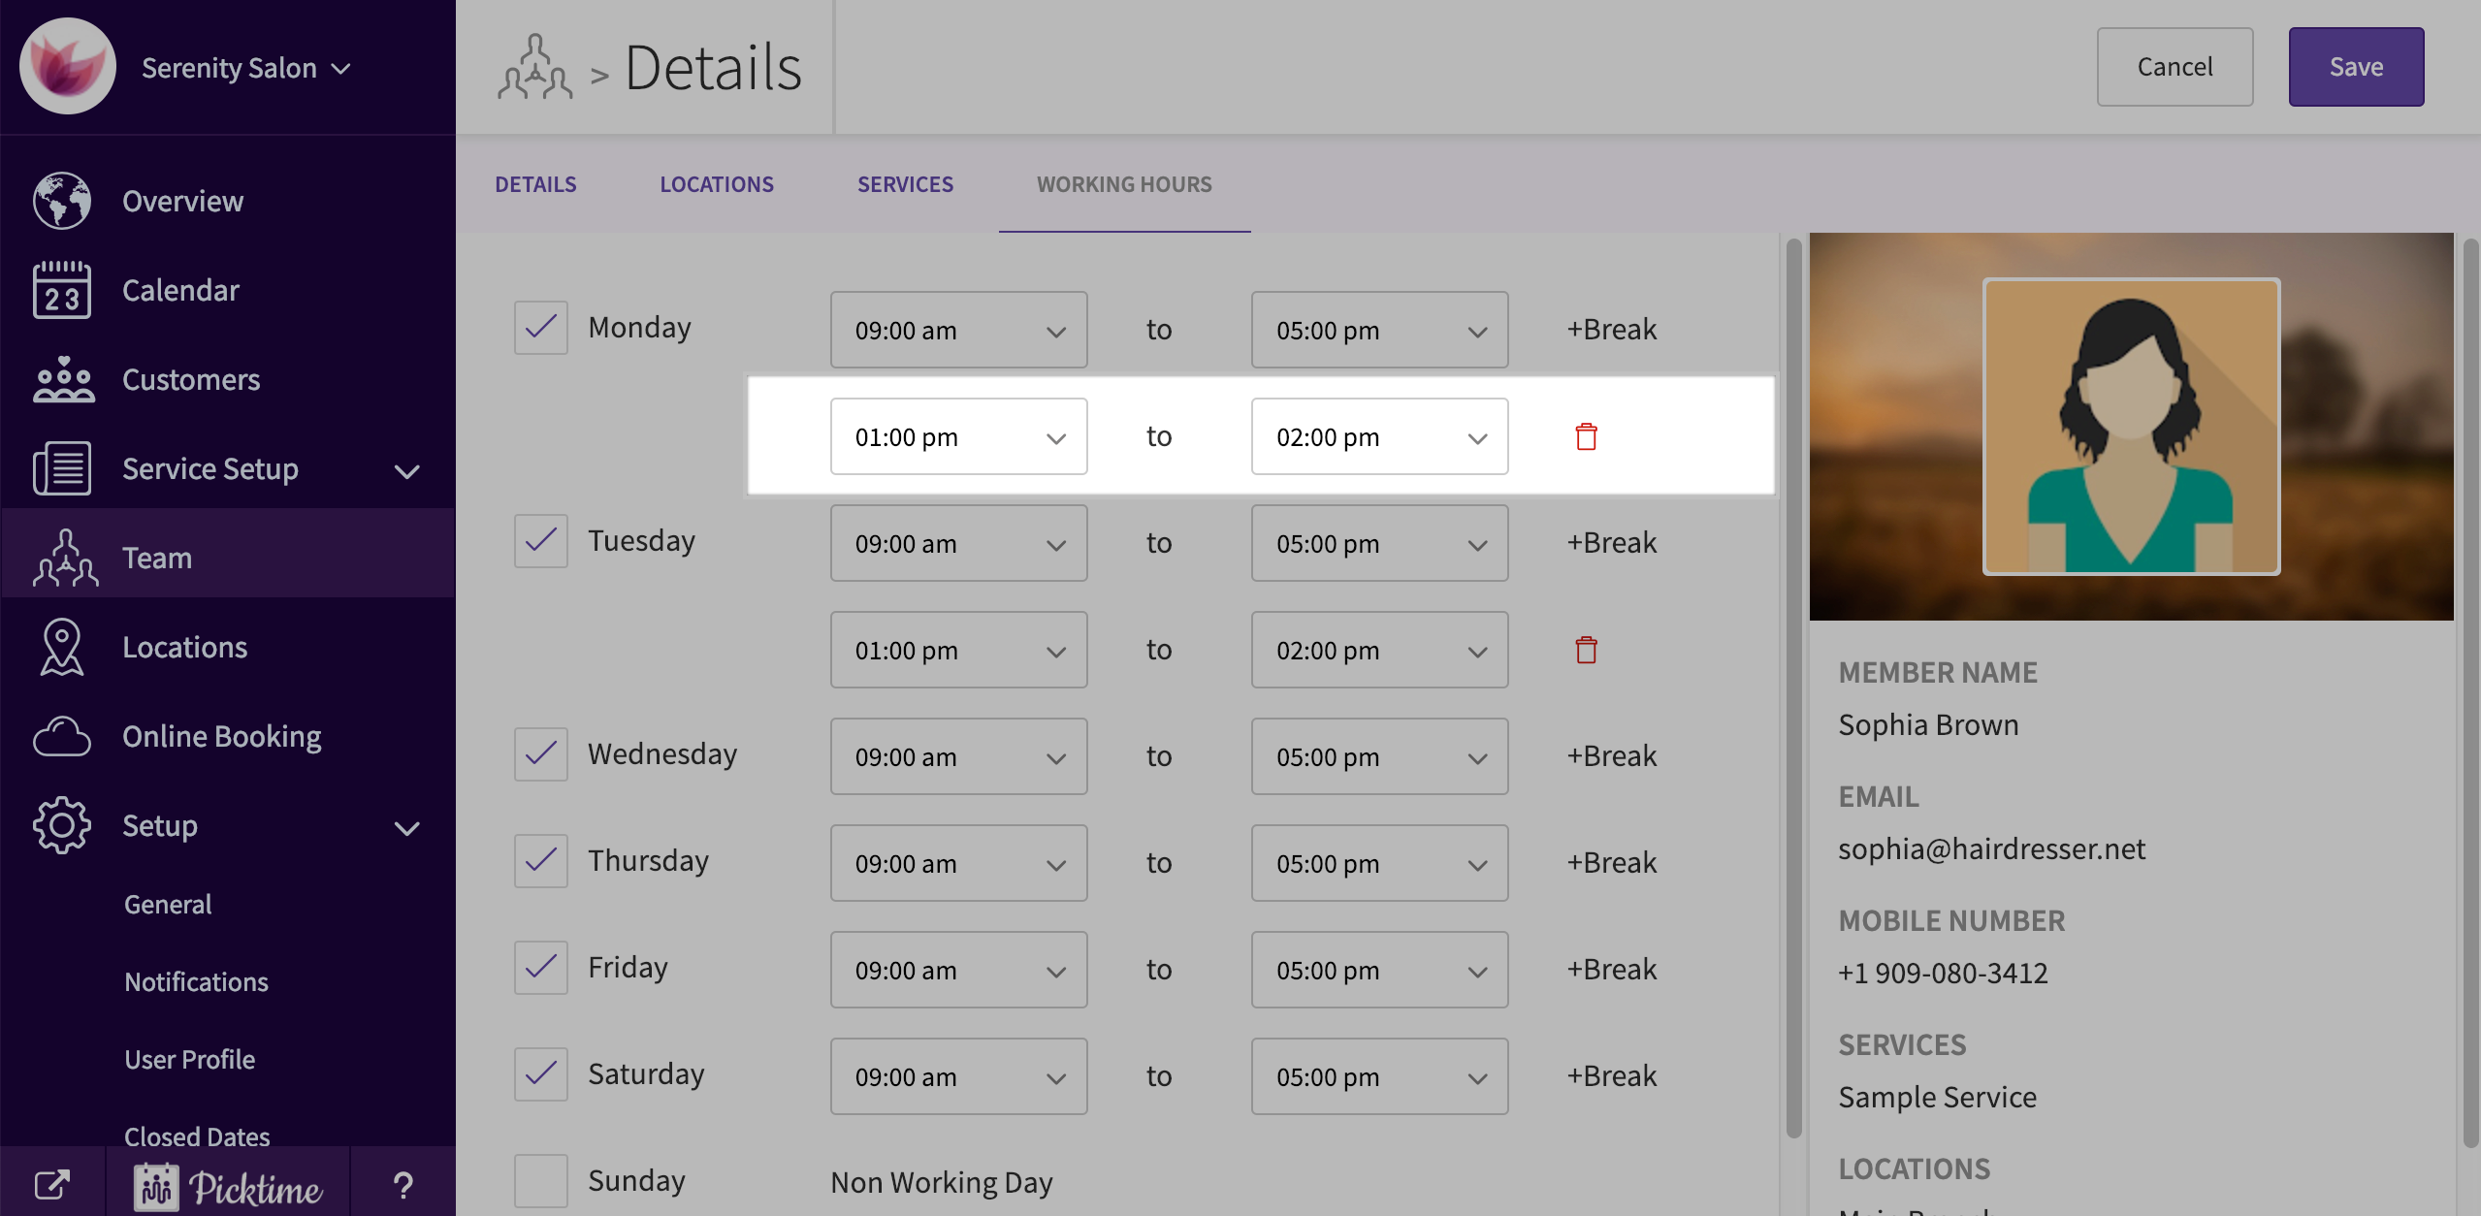
Task: Add a break to Thursday
Action: (x=1611, y=863)
